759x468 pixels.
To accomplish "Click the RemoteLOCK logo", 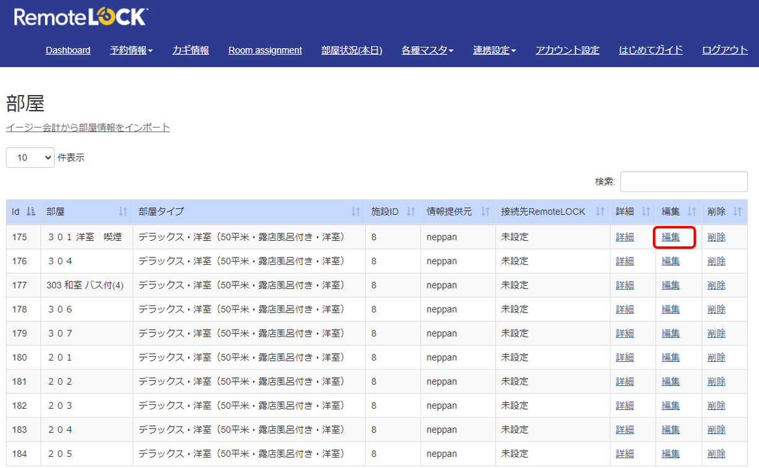I will (81, 17).
